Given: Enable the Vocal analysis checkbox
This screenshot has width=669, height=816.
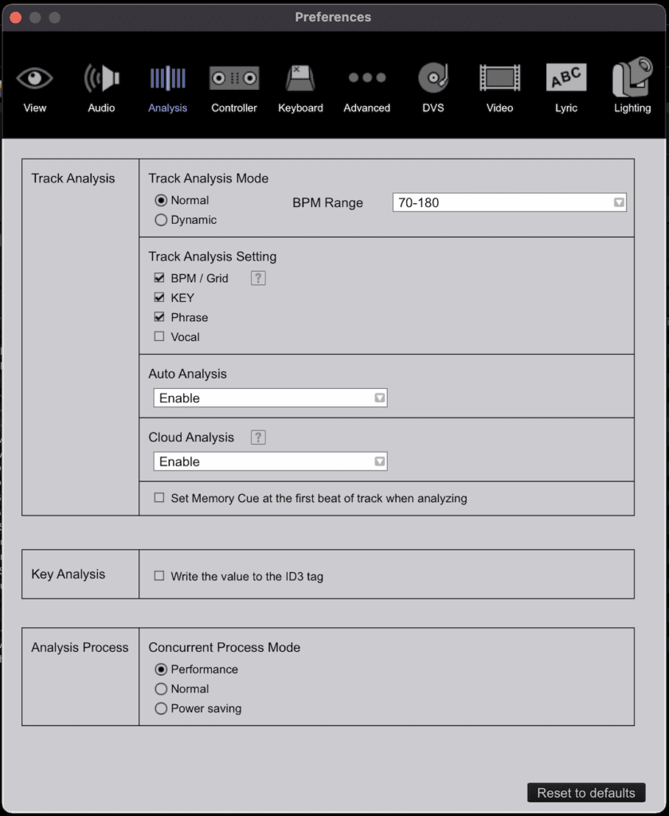Looking at the screenshot, I should [159, 337].
